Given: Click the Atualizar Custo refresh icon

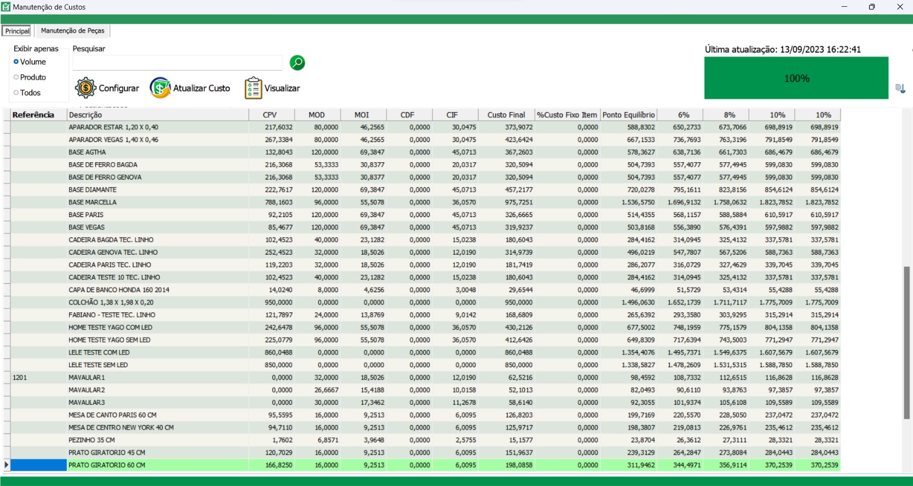Looking at the screenshot, I should click(160, 88).
